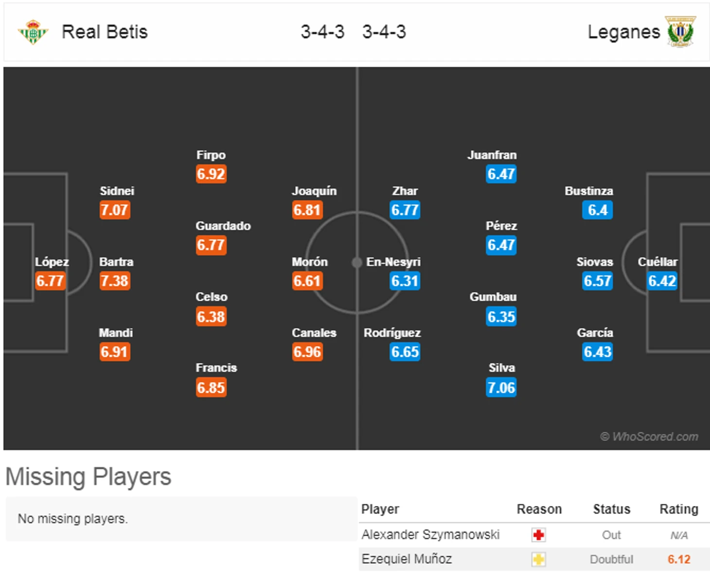The image size is (710, 577).
Task: Open Alexander Szymanowski's player profile
Action: coord(430,535)
